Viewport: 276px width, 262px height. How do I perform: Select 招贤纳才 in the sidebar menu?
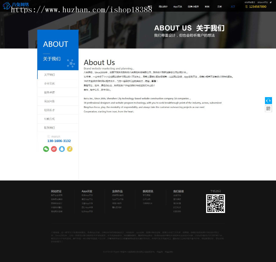click(58, 110)
